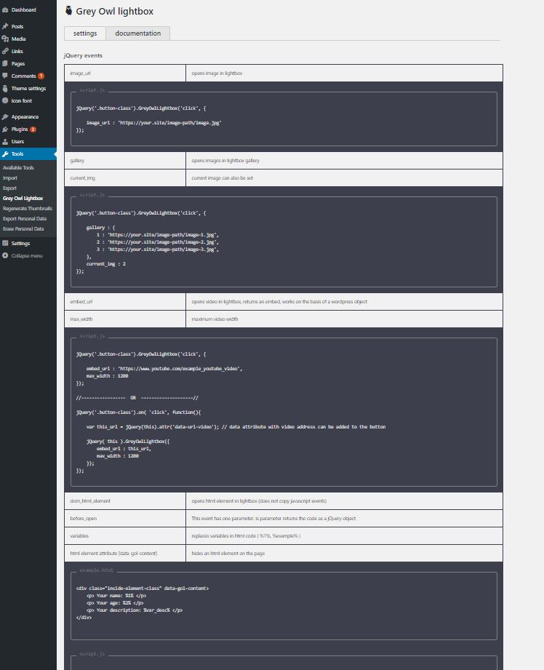Screen dimensions: 544x670
Task: Go to Available Tools submenu
Action: (x=18, y=168)
